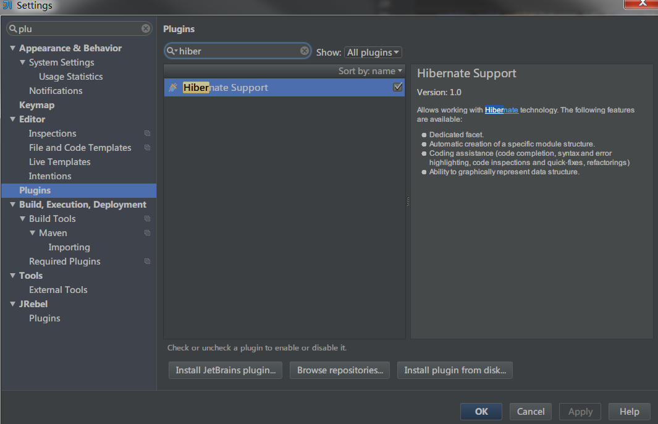Follow the Hibernate link in description
Screen dimensions: 658x424
coord(502,110)
